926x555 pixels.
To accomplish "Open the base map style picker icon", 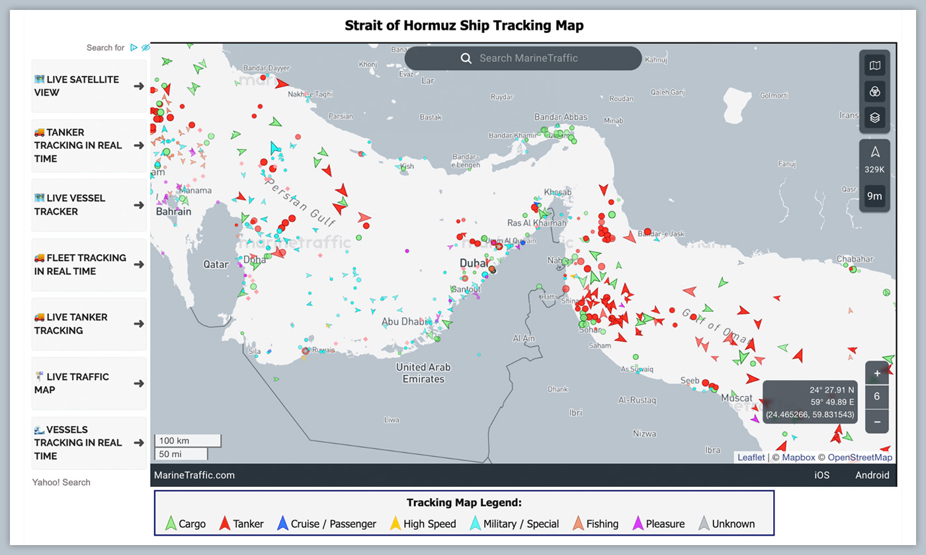I will click(x=874, y=65).
